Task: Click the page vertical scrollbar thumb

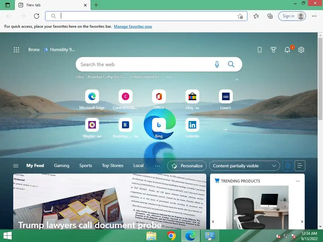Action: click(x=320, y=78)
